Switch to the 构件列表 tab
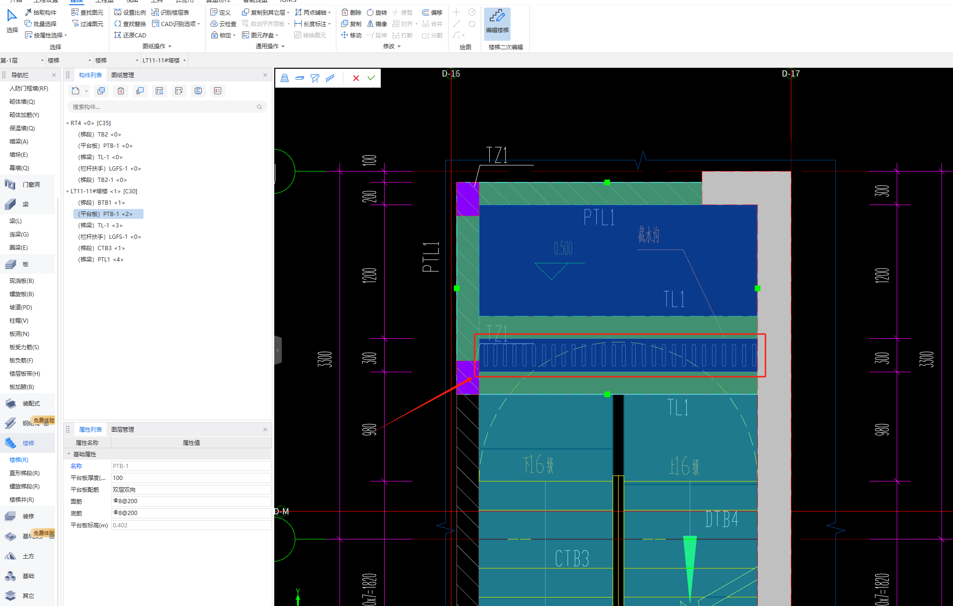 point(90,75)
